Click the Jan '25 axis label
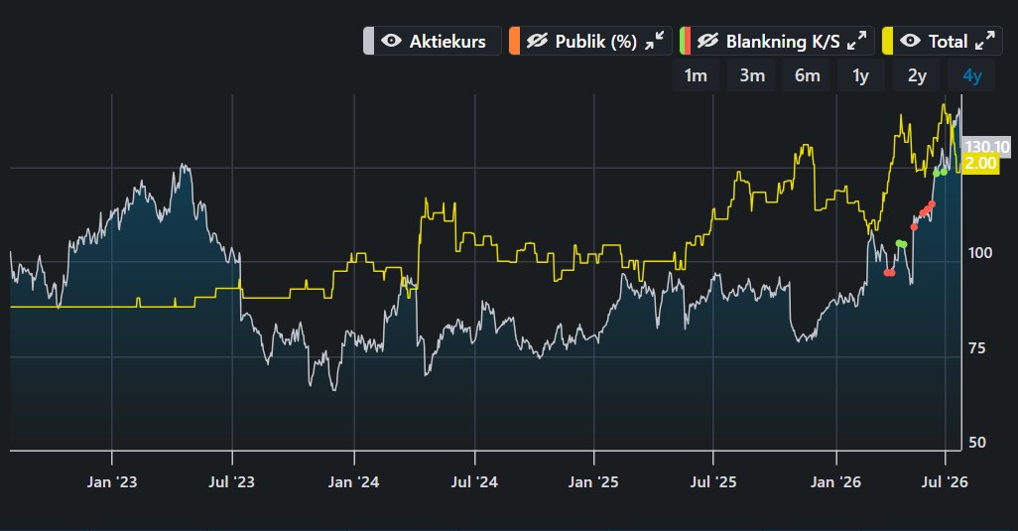Image resolution: width=1018 pixels, height=531 pixels. (593, 482)
